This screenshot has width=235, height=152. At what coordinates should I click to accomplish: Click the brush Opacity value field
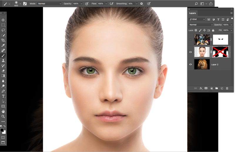pyautogui.click(x=76, y=4)
